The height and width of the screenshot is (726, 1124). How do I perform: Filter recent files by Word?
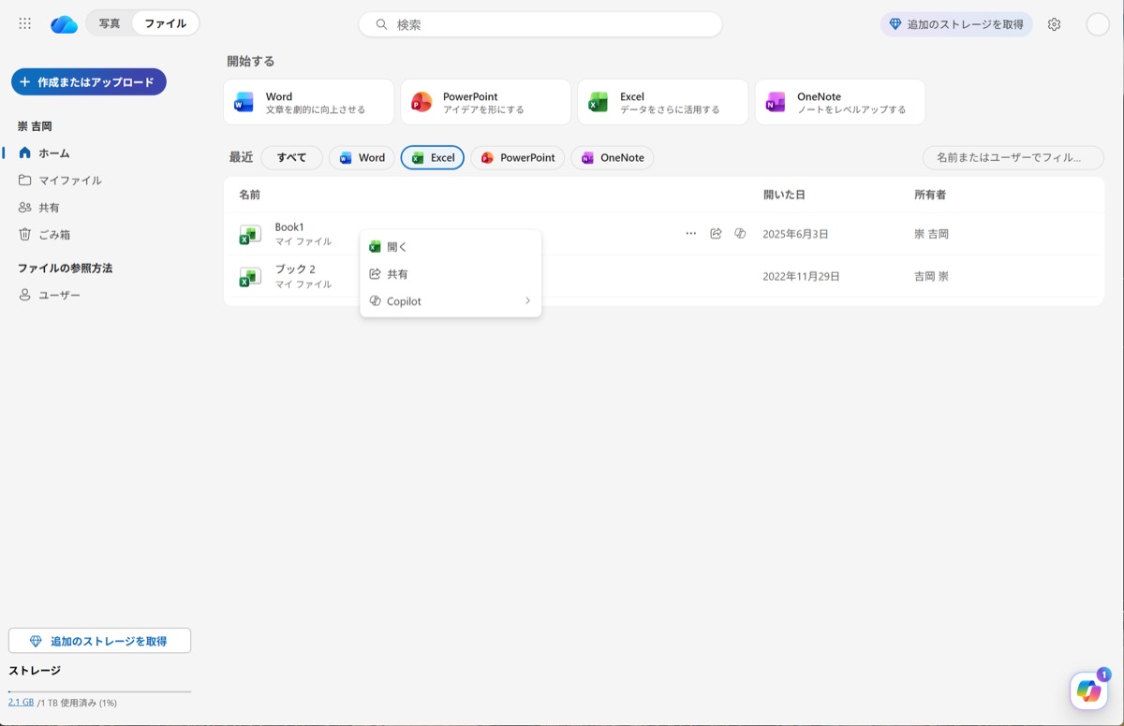[362, 158]
